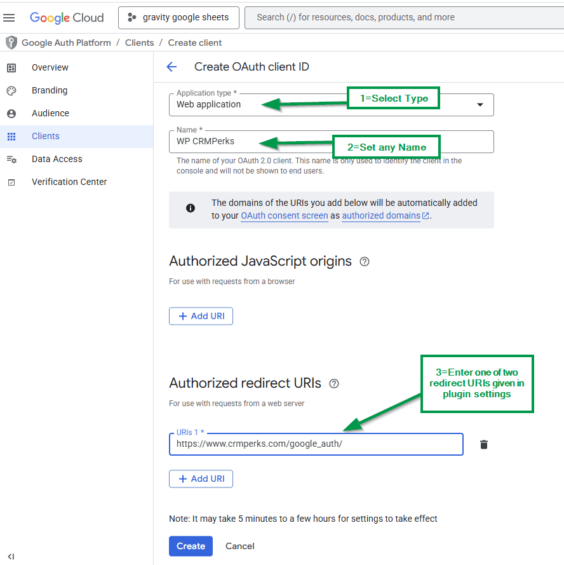Click the Data Access settings-list icon

[x=11, y=160]
